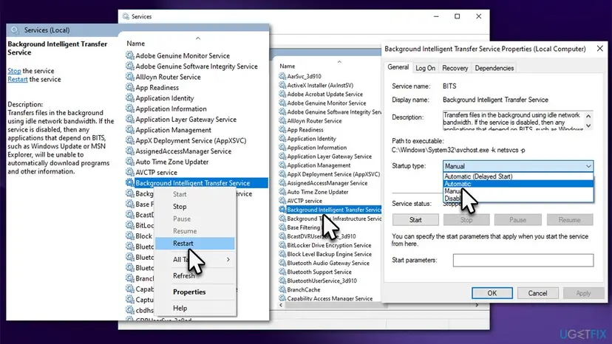
Task: Select AppX Deployment Service (AppXSVC) in left list
Action: [x=191, y=140]
